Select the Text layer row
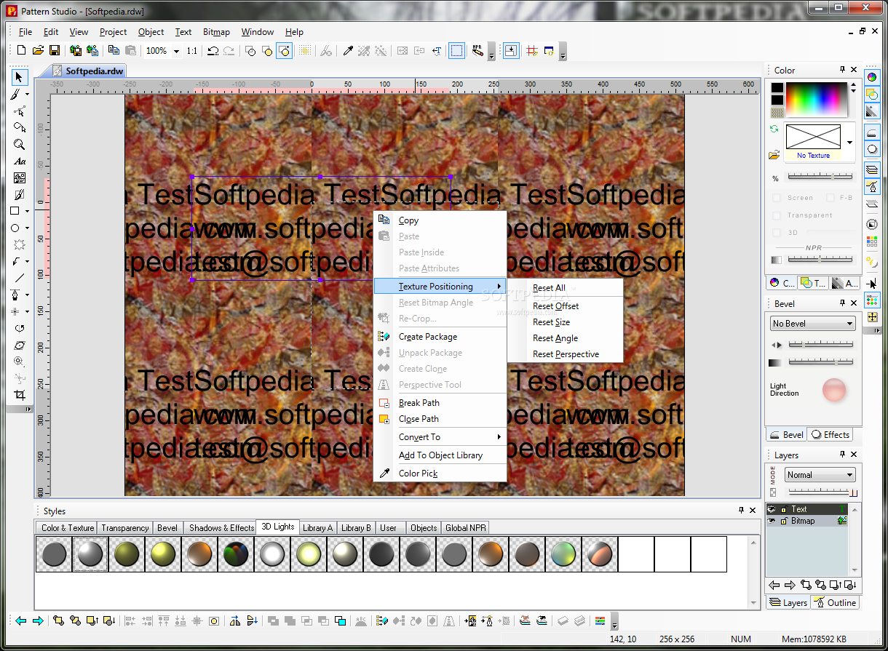The width and height of the screenshot is (888, 651). 807,509
